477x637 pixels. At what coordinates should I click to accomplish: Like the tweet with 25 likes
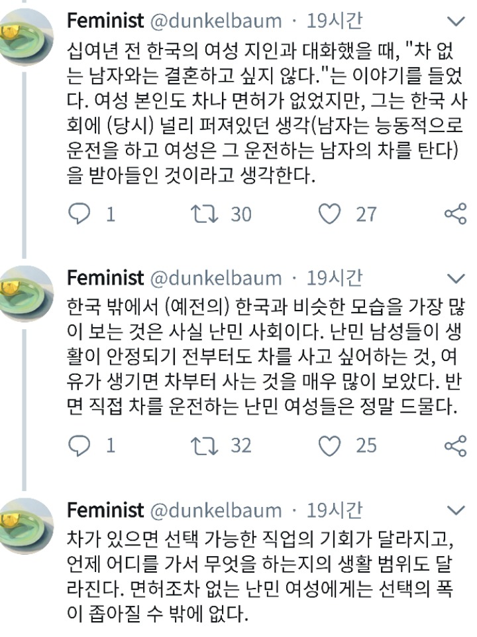[x=329, y=445]
